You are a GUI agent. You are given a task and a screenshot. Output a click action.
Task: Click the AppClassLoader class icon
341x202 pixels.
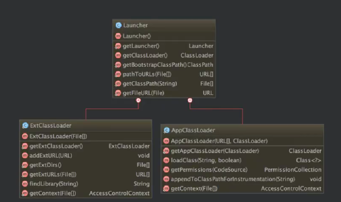(166, 130)
